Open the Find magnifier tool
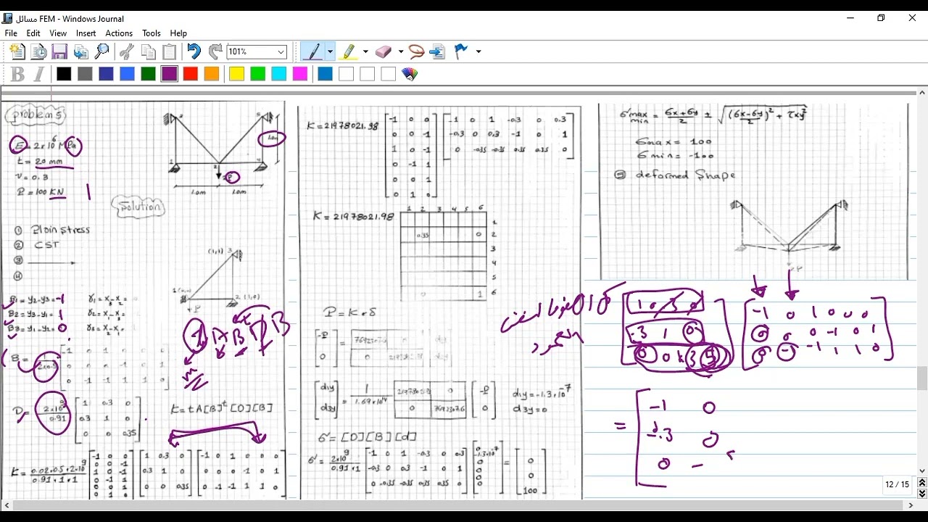Image resolution: width=928 pixels, height=522 pixels. pos(102,51)
